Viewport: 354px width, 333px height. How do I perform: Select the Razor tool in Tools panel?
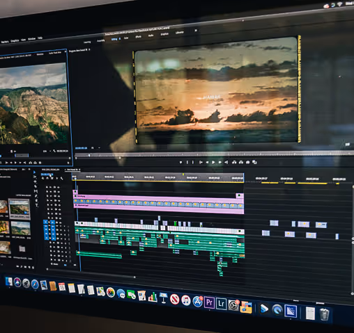(36, 186)
